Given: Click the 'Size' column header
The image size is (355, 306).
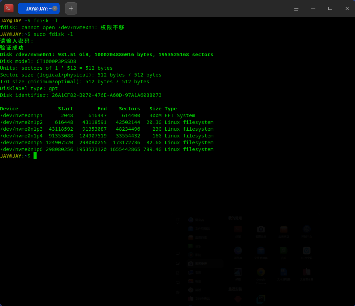Looking at the screenshot, I should pos(155,109).
